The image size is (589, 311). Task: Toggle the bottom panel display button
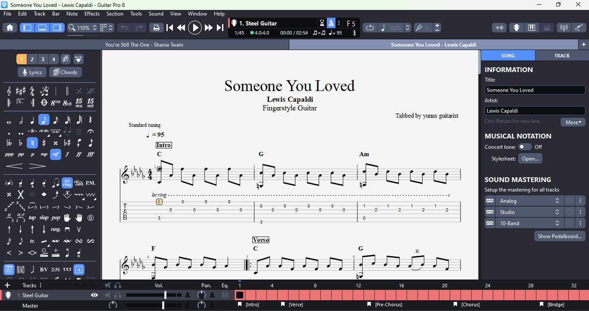[42, 28]
